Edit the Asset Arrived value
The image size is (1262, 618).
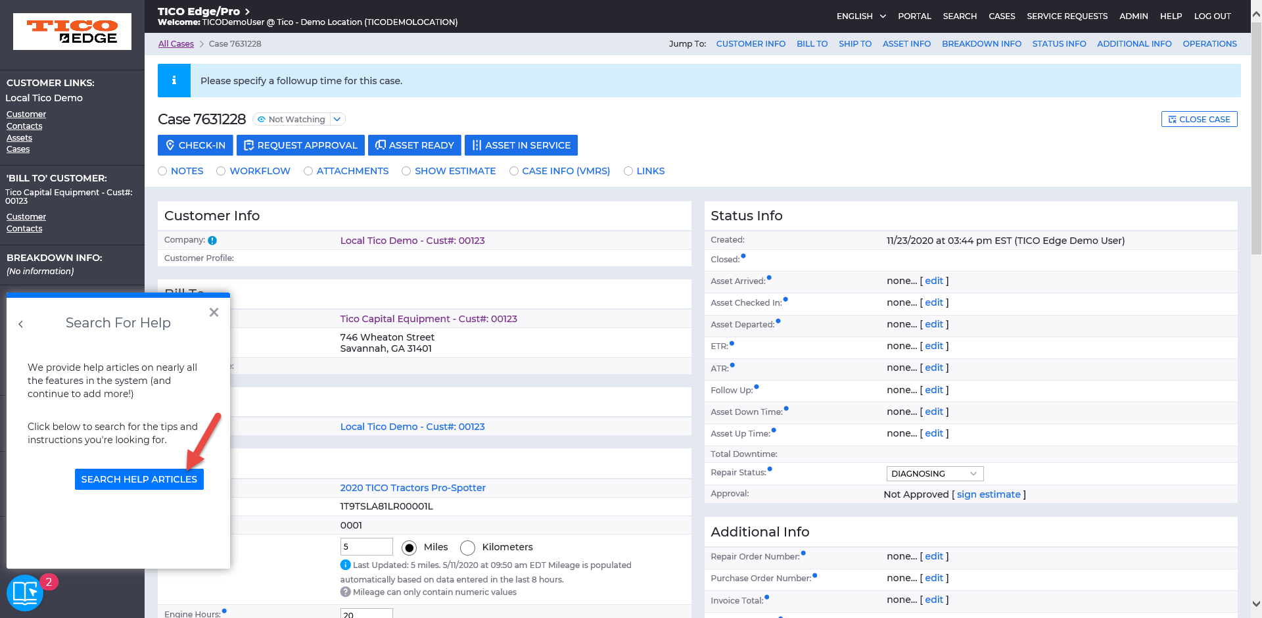pyautogui.click(x=934, y=281)
